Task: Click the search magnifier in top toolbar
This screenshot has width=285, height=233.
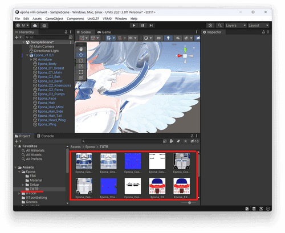Action: [220, 26]
